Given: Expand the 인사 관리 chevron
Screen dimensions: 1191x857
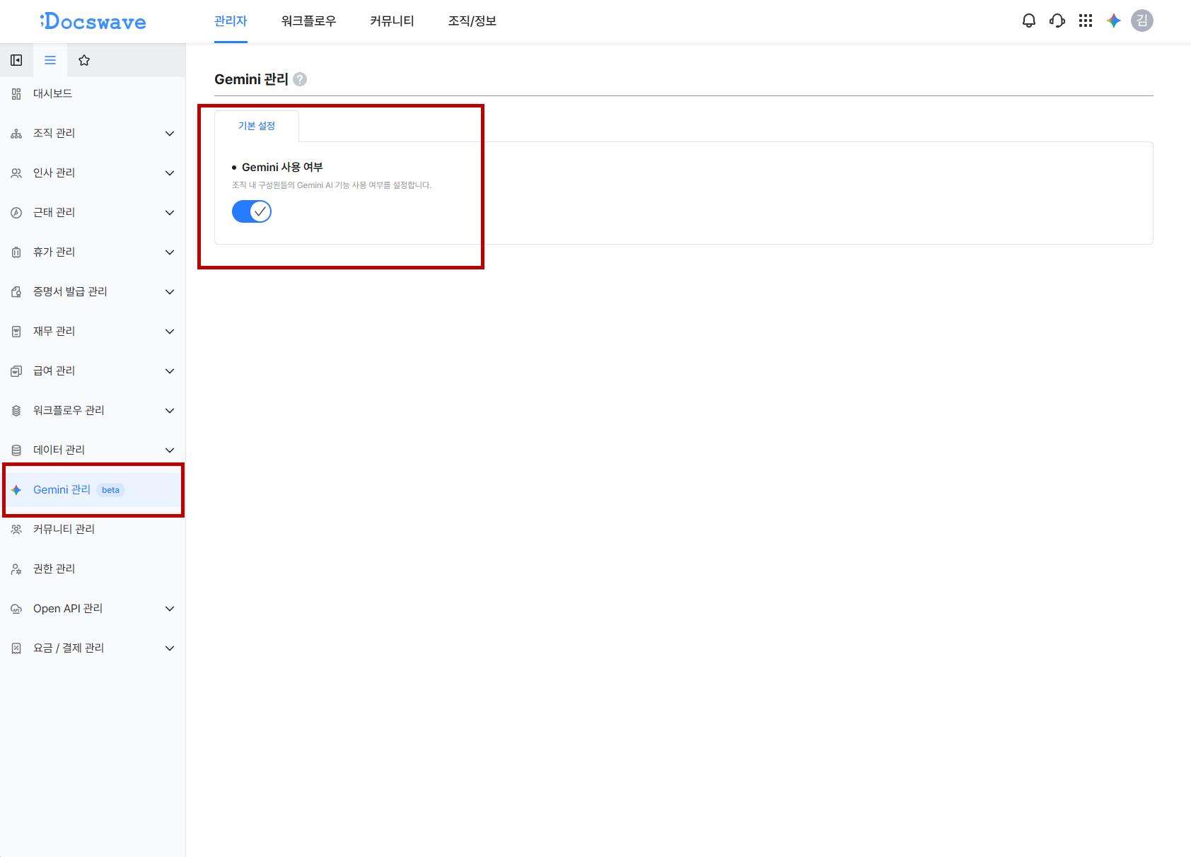Looking at the screenshot, I should (170, 173).
